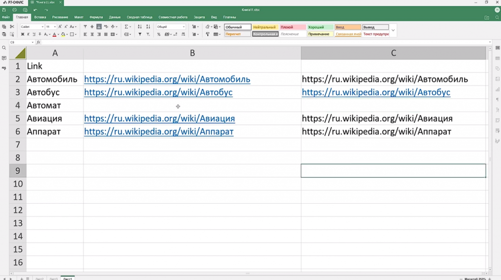Screen dimensions: 501x280
Task: Decrease font size
Action: (x=66, y=27)
